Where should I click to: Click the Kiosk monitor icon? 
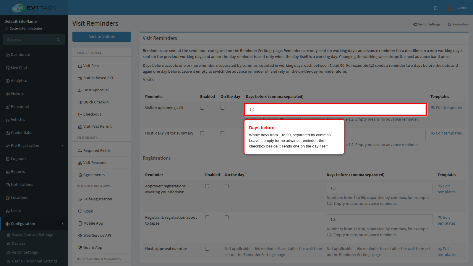pos(80,211)
